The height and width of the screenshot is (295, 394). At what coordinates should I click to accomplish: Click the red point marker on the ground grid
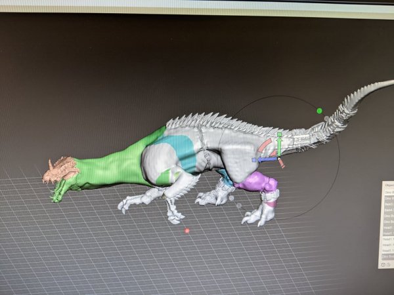187,231
